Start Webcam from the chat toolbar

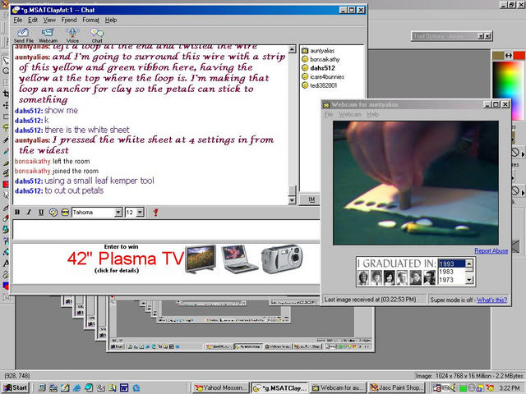click(x=48, y=35)
